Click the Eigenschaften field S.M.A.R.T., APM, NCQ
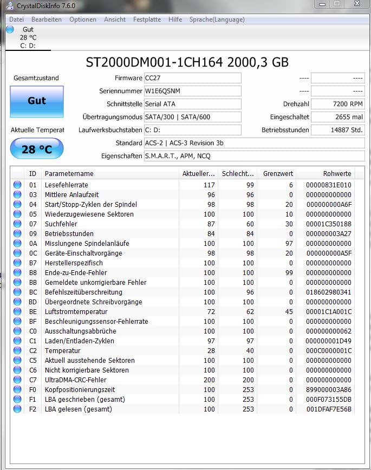The image size is (371, 470). (255, 156)
